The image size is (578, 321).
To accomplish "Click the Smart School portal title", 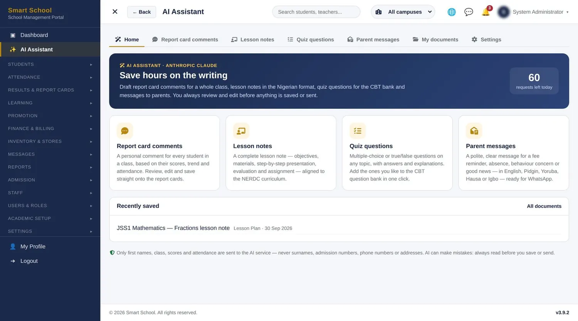I will tap(30, 10).
